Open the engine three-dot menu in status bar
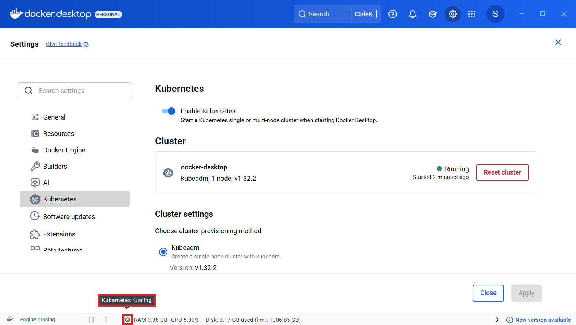576x325 pixels. [x=106, y=320]
